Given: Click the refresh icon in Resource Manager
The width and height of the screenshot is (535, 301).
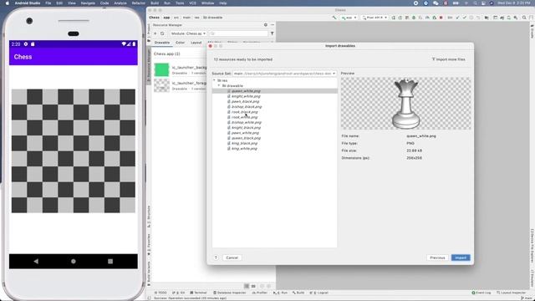Looking at the screenshot, I should pyautogui.click(x=162, y=33).
